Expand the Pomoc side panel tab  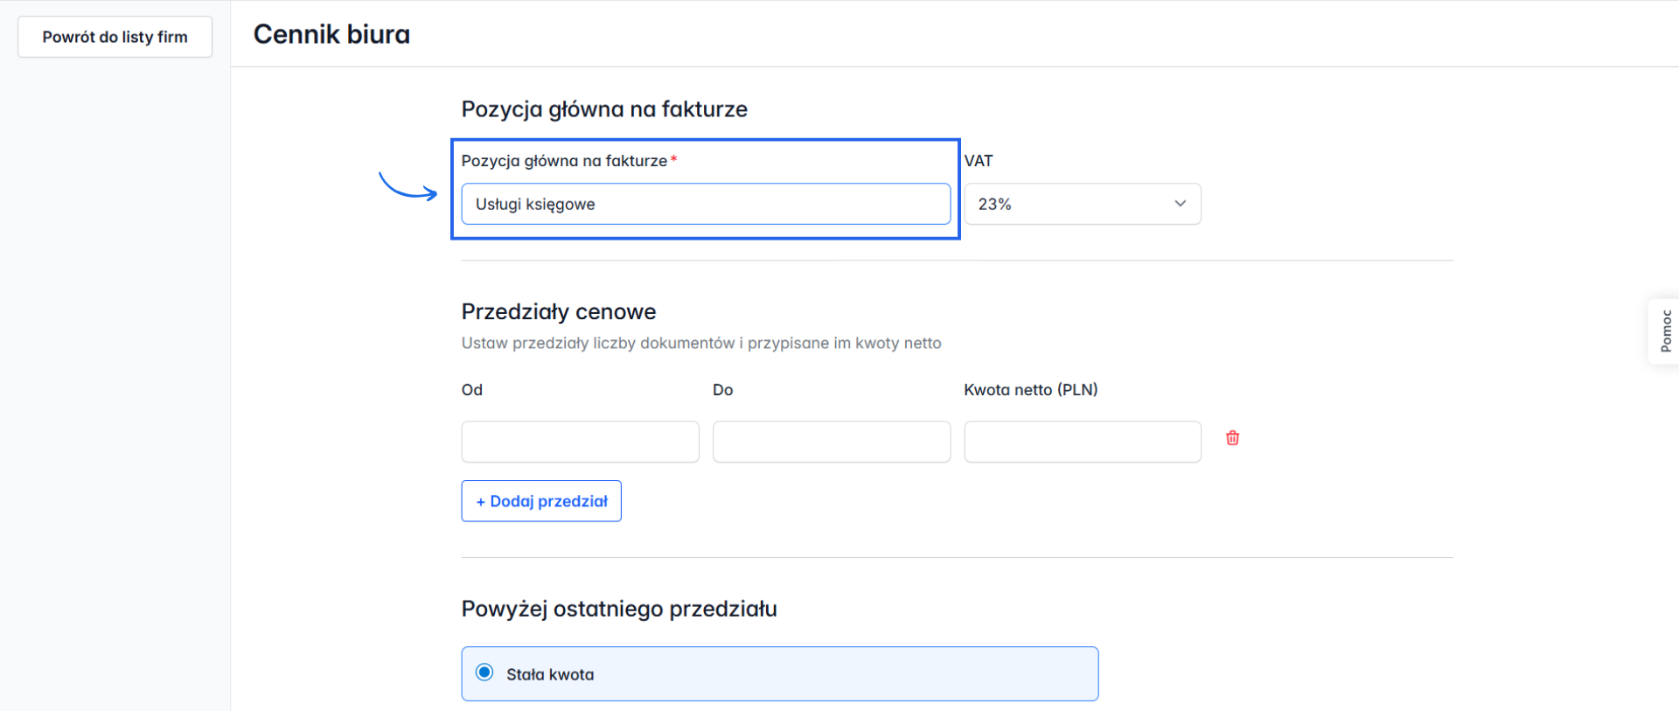tap(1668, 331)
